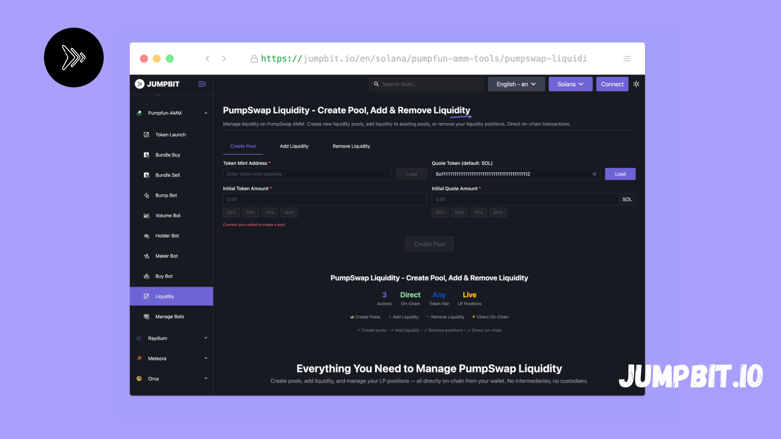The width and height of the screenshot is (781, 439).
Task: Click the Raydium section icon
Action: [x=139, y=338]
